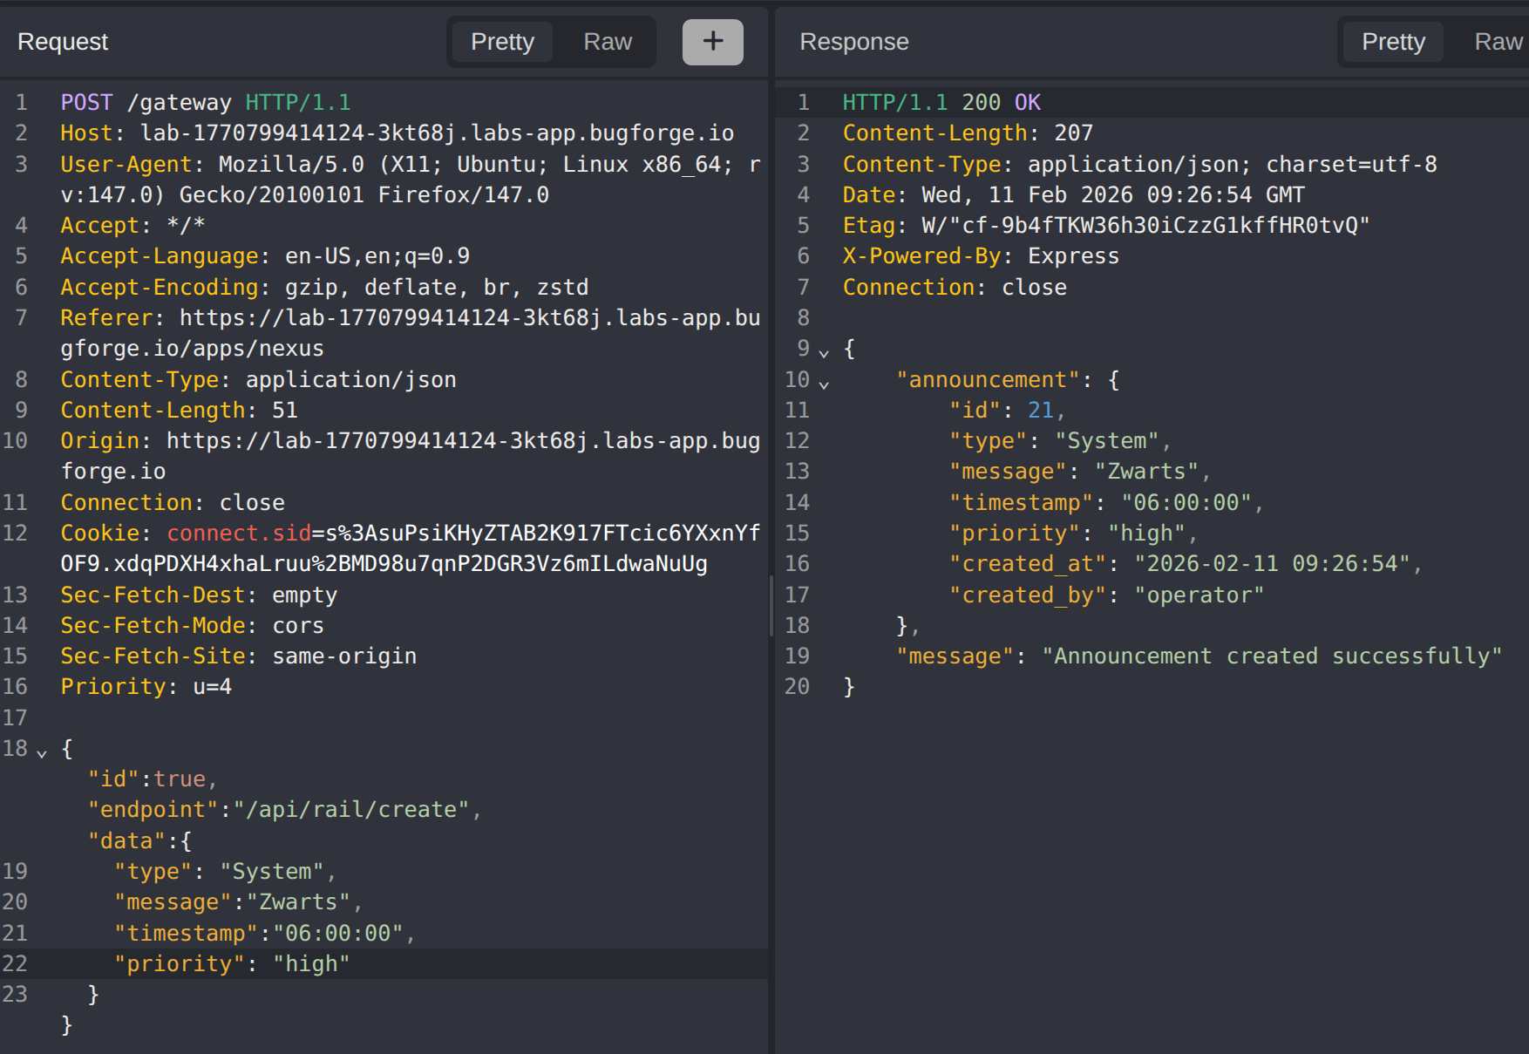1529x1054 pixels.
Task: Click the announcement id value 21
Action: [1040, 411]
